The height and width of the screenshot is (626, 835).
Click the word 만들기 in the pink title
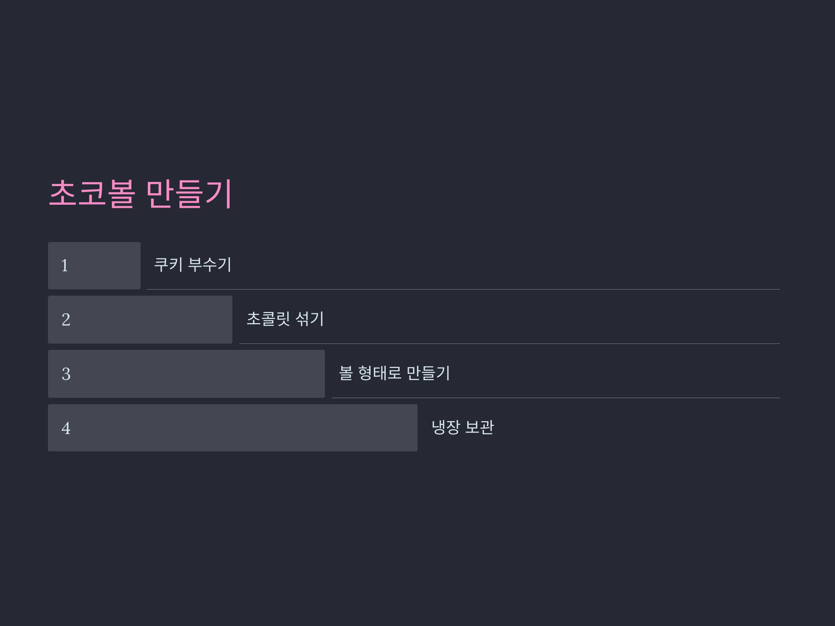[x=189, y=194]
